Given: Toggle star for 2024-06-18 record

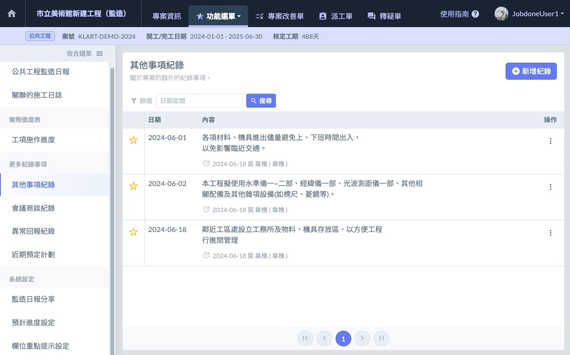Looking at the screenshot, I should tap(133, 232).
